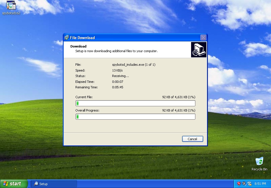Click the 'Setup is now downloading' description
Screen dimensions: 271x188
[x=116, y=51]
